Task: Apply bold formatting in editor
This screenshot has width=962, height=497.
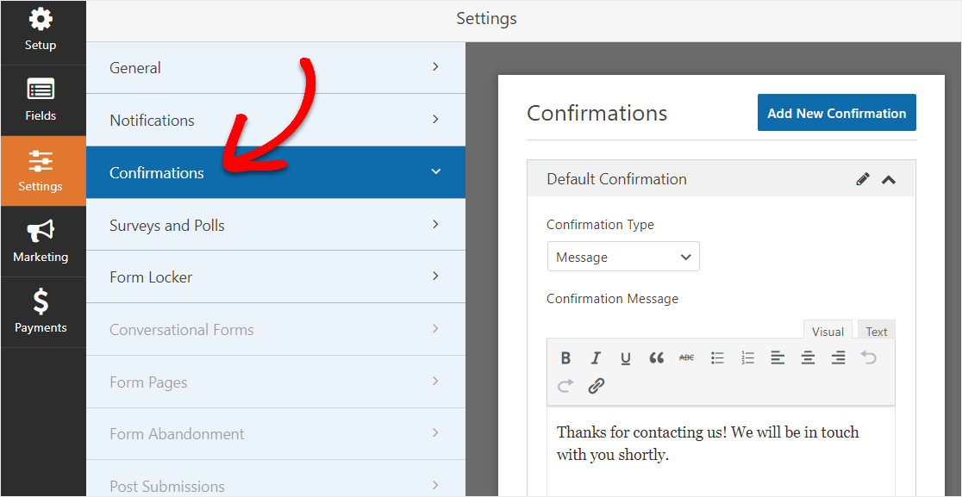Action: pos(565,357)
